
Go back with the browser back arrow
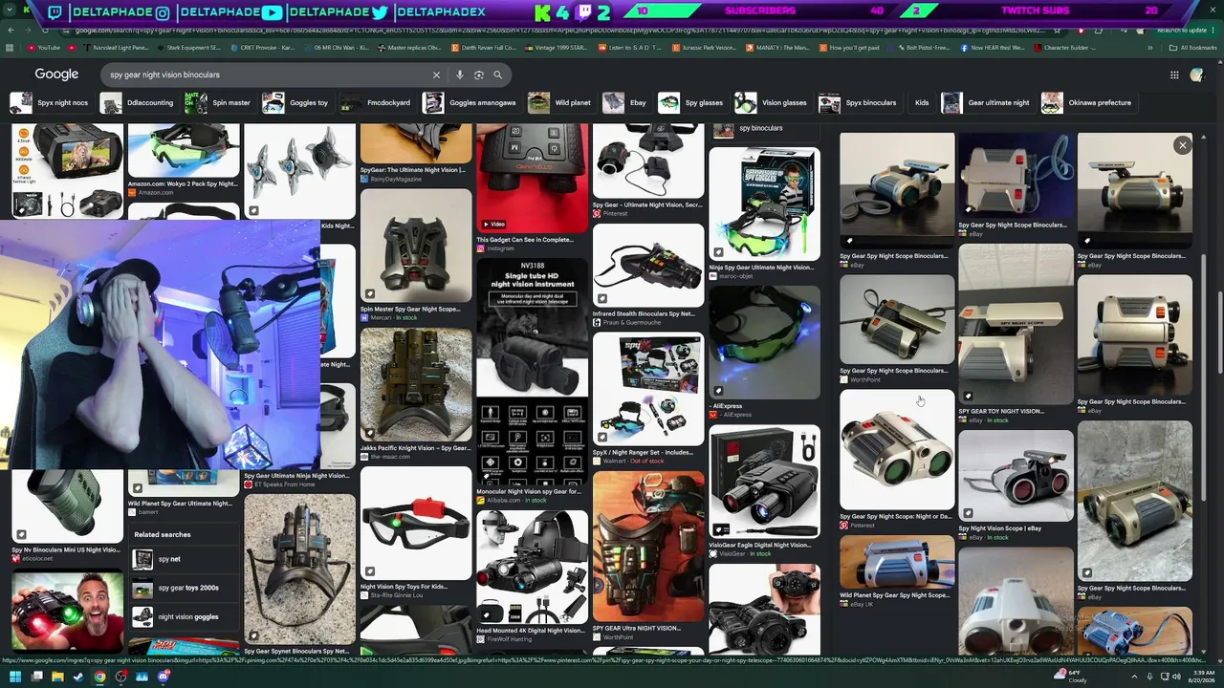pos(11,30)
